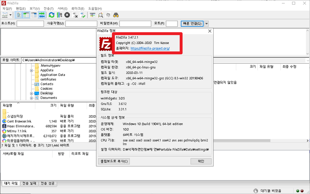310x194 pixels.
Task: Disconnect from the current server
Action: point(75,15)
